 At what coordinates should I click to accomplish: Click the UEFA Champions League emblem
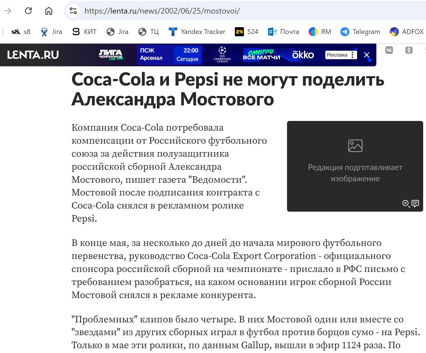[x=222, y=55]
